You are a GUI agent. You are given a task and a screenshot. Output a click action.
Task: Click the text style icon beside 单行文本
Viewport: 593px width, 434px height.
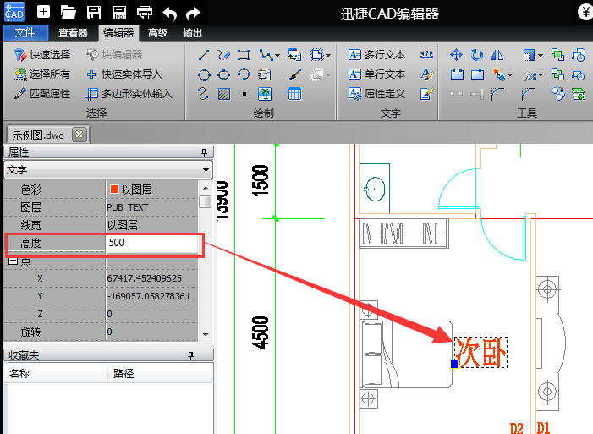pyautogui.click(x=426, y=74)
